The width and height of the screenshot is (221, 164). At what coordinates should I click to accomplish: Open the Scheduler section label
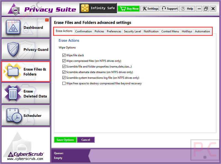point(32,115)
